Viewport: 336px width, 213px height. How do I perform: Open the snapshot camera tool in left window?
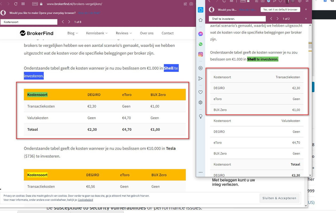tap(191, 4)
